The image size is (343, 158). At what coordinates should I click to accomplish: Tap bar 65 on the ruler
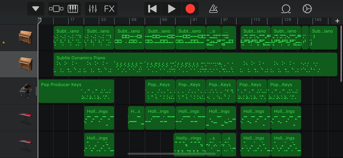click(164, 20)
